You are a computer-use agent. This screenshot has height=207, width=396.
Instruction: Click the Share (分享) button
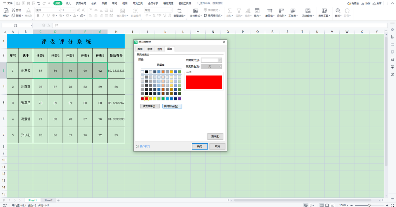coord(377,3)
